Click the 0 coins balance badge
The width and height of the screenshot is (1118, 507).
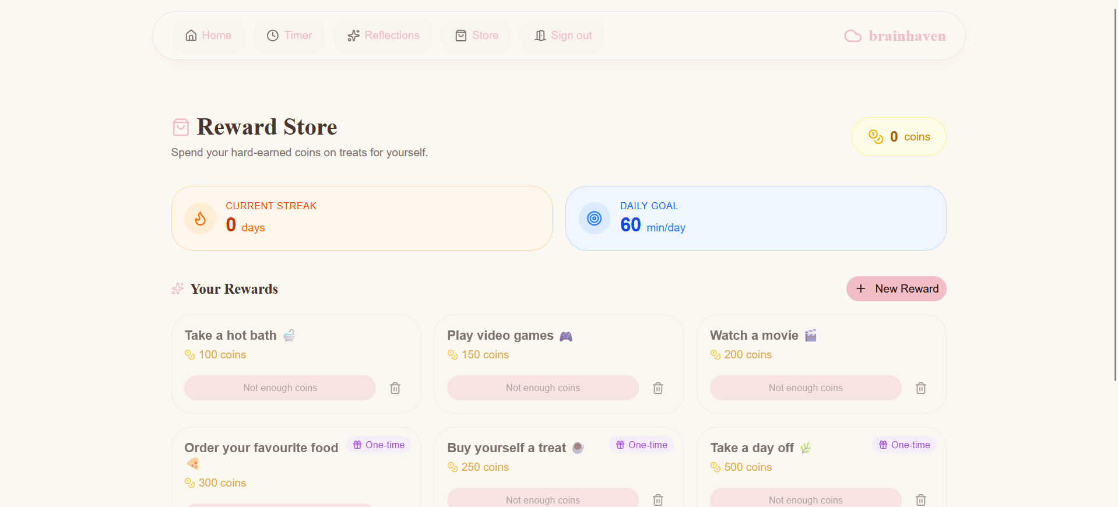point(899,137)
